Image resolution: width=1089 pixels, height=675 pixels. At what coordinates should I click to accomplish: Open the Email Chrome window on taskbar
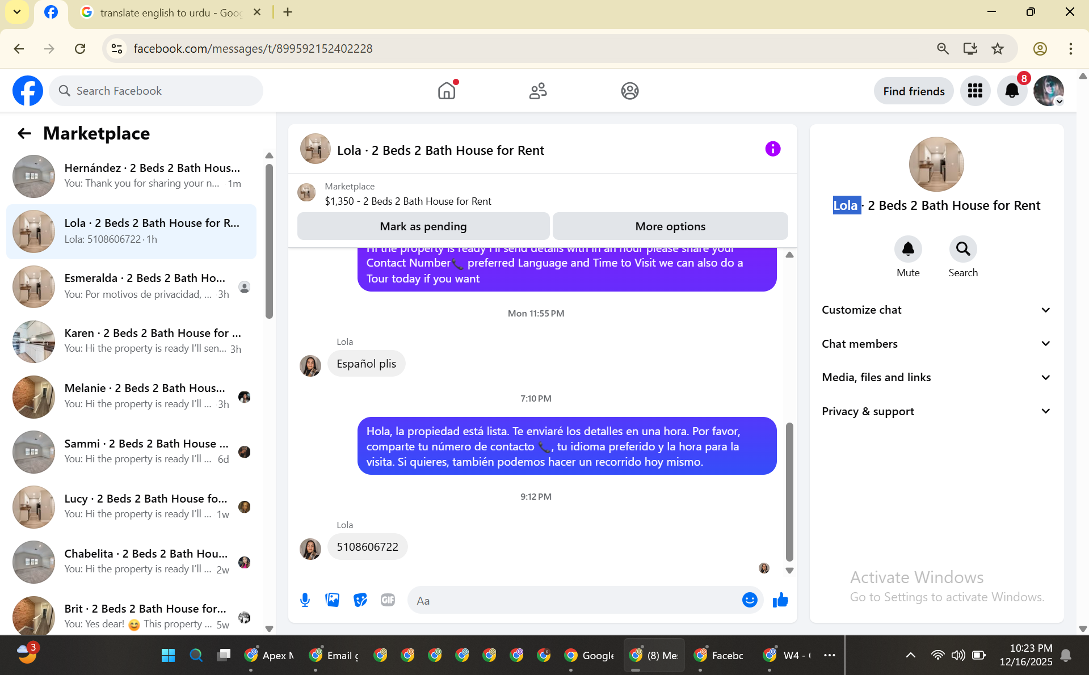(334, 656)
